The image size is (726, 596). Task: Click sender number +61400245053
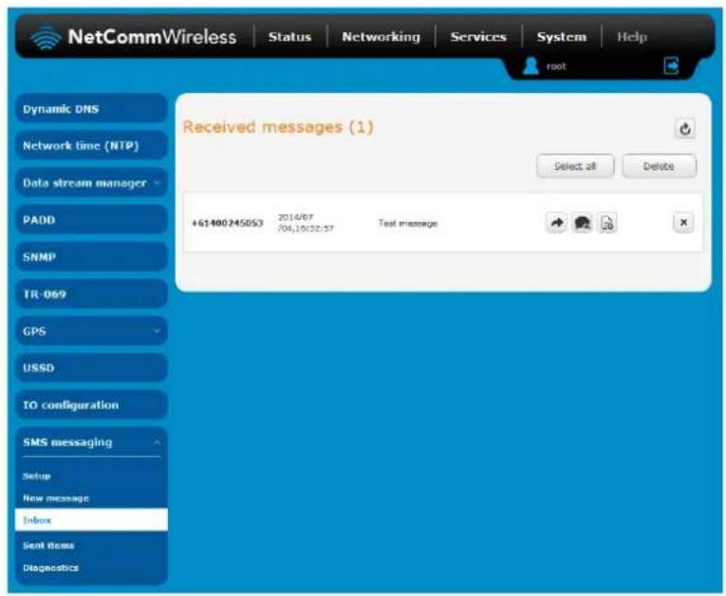(228, 223)
